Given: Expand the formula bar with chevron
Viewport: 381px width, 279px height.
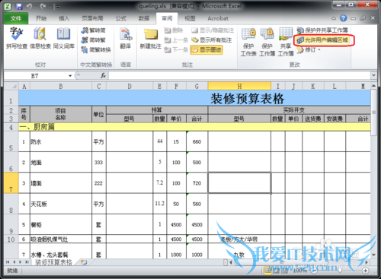Looking at the screenshot, I should (373, 75).
